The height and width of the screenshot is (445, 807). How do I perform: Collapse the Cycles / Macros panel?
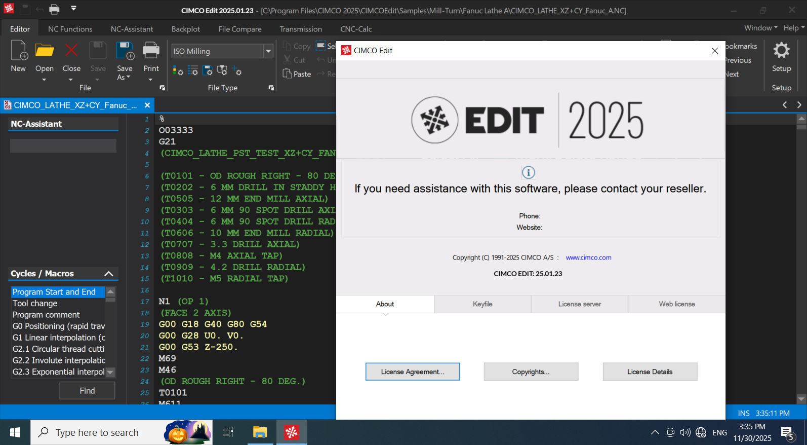[x=108, y=274]
